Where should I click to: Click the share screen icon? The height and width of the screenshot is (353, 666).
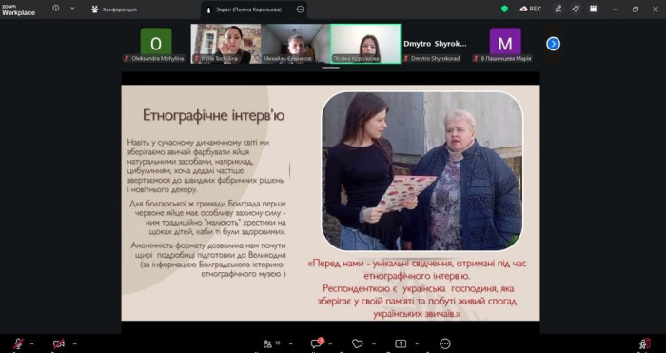[401, 343]
